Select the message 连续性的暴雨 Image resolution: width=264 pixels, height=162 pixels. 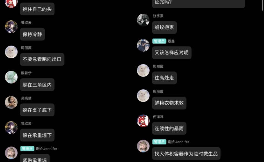point(169,128)
